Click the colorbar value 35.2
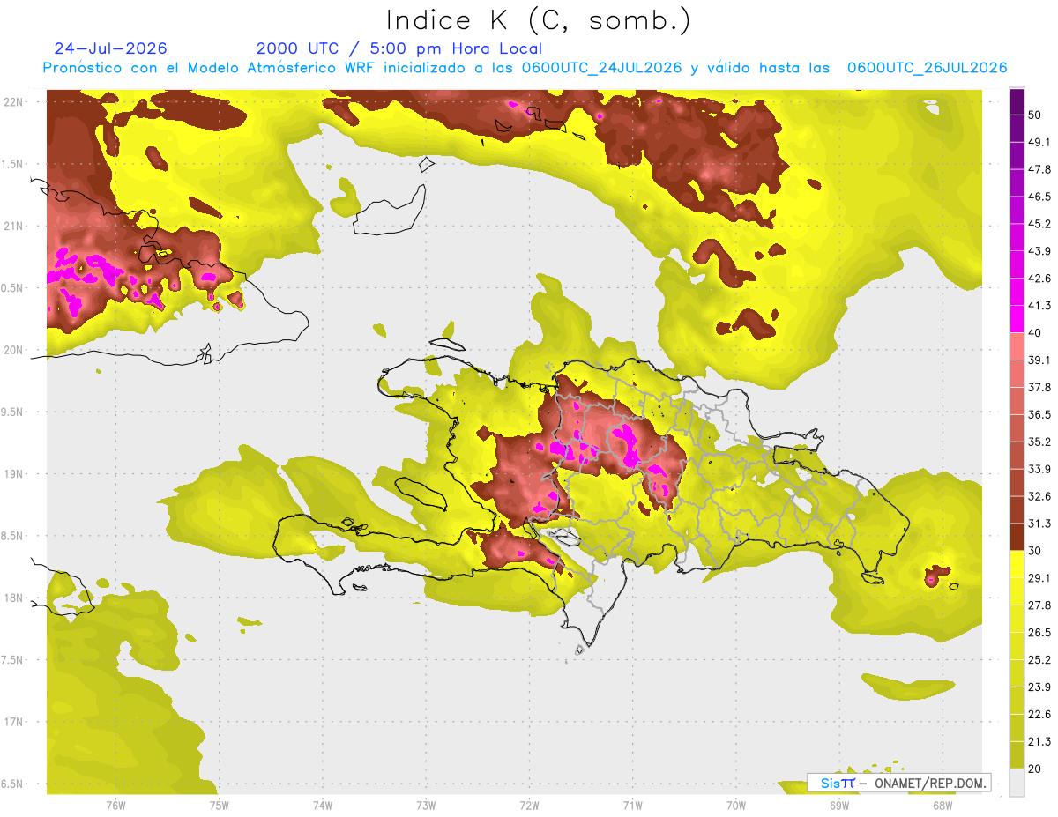1058x817 pixels. (x=1039, y=442)
